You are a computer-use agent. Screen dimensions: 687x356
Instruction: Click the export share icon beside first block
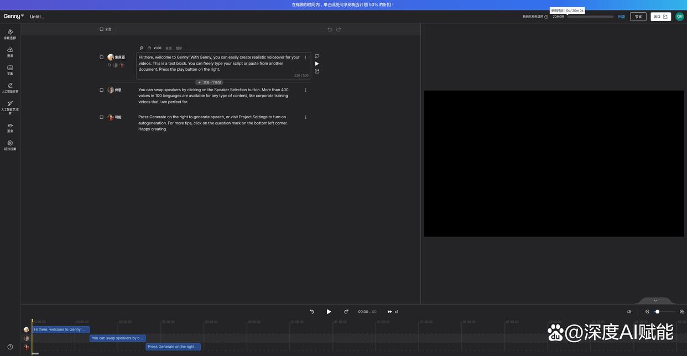317,71
